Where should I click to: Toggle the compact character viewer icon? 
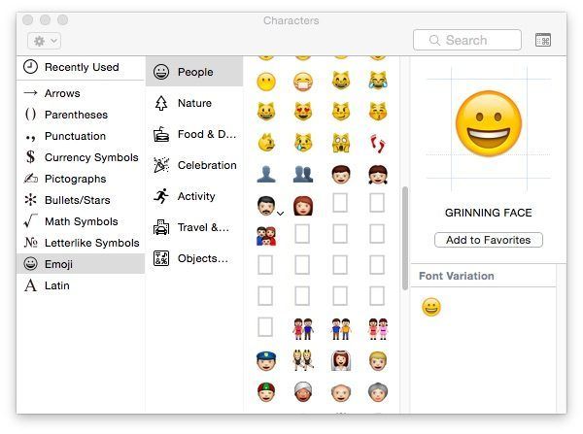(x=543, y=40)
